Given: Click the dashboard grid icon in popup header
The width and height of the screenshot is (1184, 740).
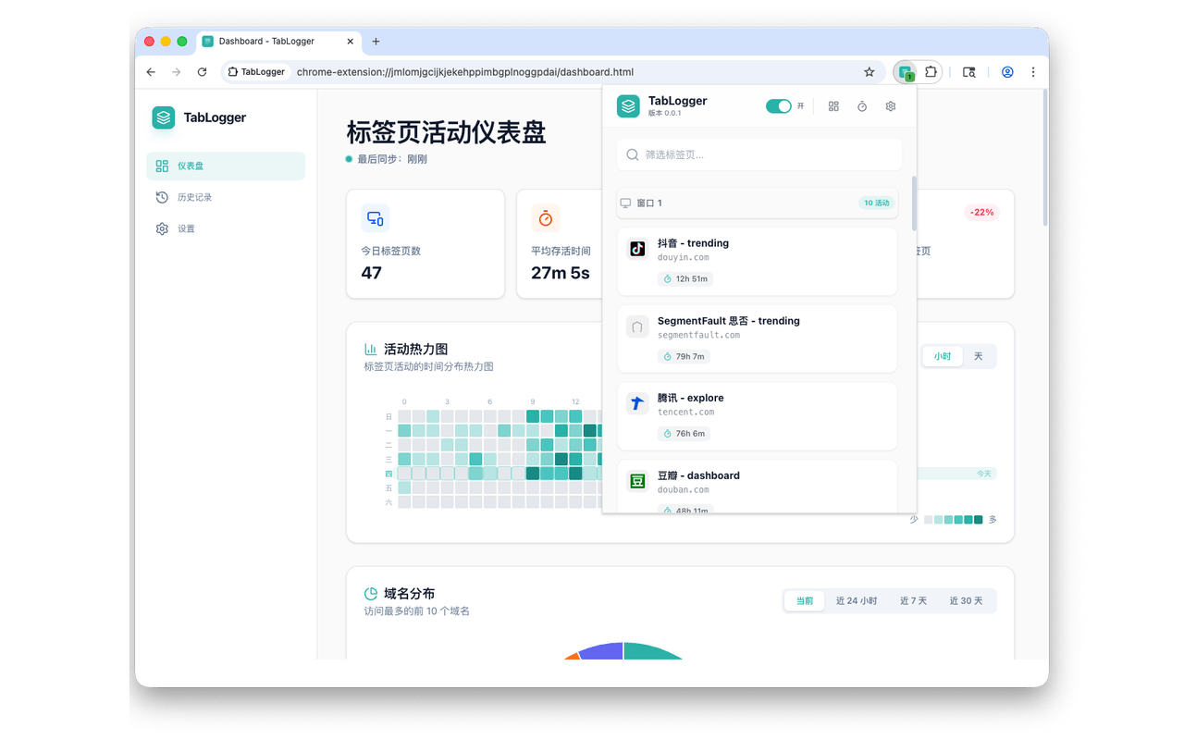Looking at the screenshot, I should (833, 106).
